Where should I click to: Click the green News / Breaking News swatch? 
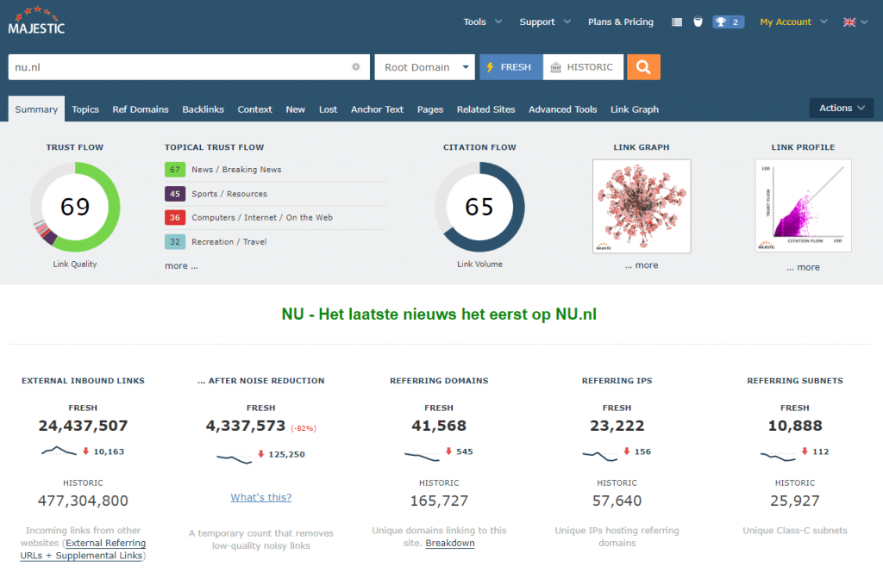[175, 170]
